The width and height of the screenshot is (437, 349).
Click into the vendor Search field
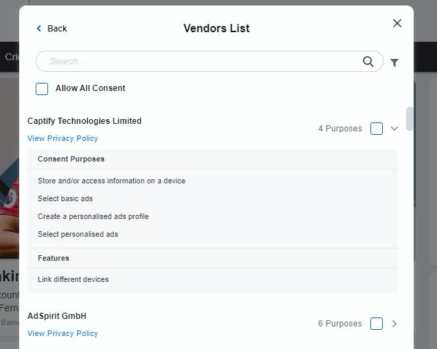tap(199, 62)
